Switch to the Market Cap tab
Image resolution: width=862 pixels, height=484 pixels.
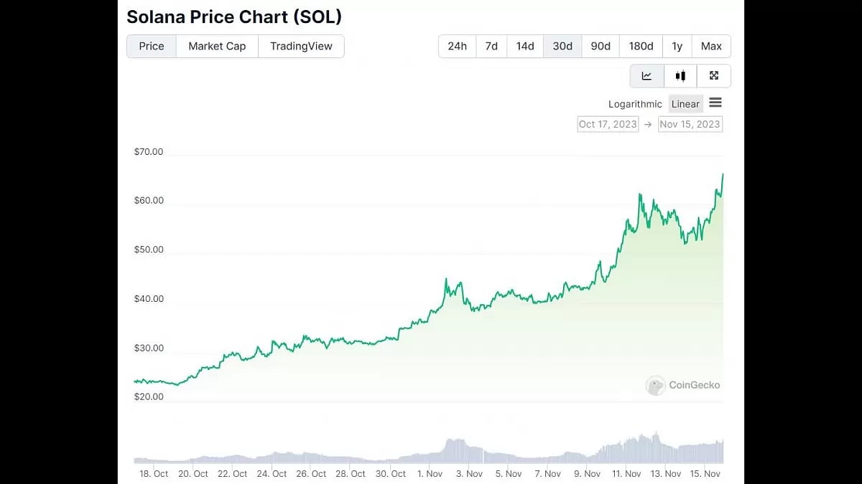pyautogui.click(x=216, y=46)
